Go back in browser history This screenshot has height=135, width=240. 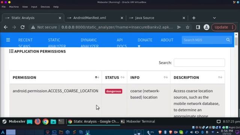pyautogui.click(x=6, y=27)
